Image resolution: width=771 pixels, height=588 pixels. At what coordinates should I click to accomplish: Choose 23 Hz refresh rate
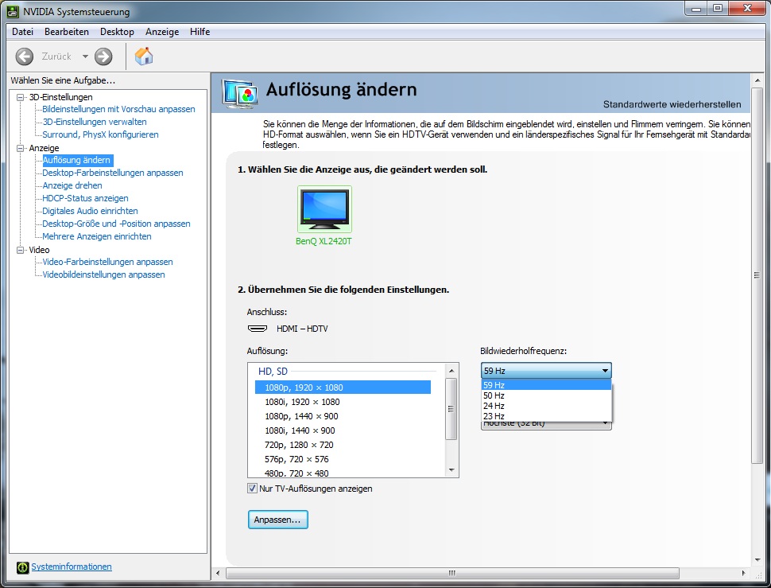tap(546, 416)
